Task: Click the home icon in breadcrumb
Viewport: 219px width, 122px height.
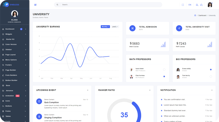Action: pos(195,15)
